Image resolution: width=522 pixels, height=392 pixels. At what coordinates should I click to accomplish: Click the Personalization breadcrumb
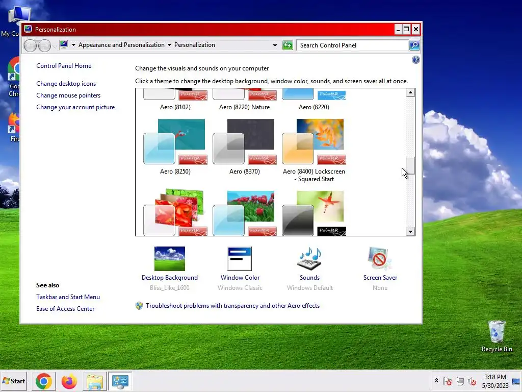click(194, 45)
